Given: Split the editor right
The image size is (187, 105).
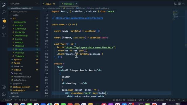Looking at the screenshot, I should (179, 4).
